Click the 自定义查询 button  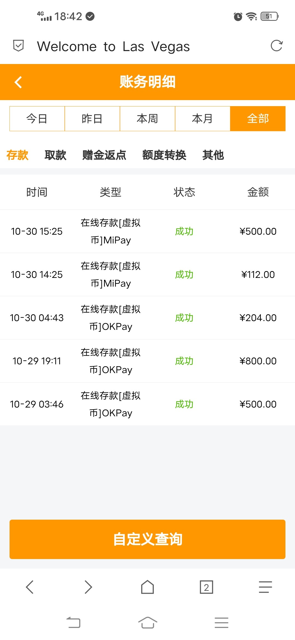click(x=147, y=539)
